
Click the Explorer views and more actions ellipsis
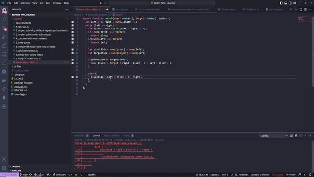[x=67, y=9]
